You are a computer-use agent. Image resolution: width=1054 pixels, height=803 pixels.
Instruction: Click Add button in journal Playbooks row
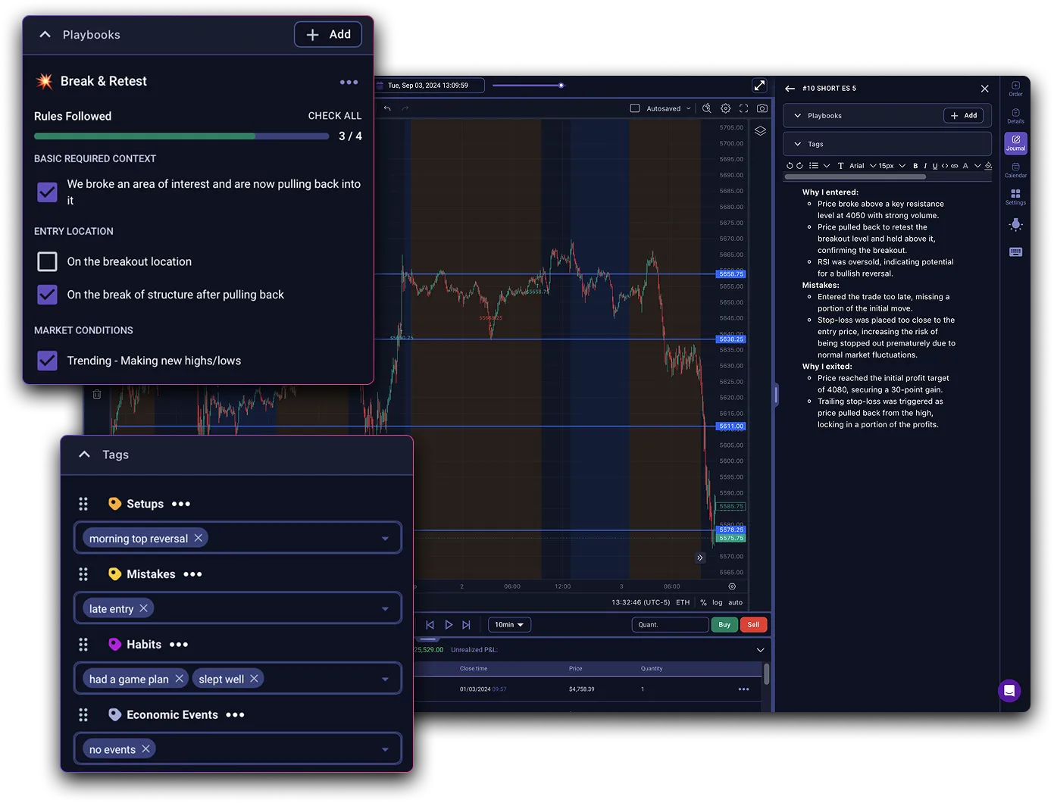[964, 115]
